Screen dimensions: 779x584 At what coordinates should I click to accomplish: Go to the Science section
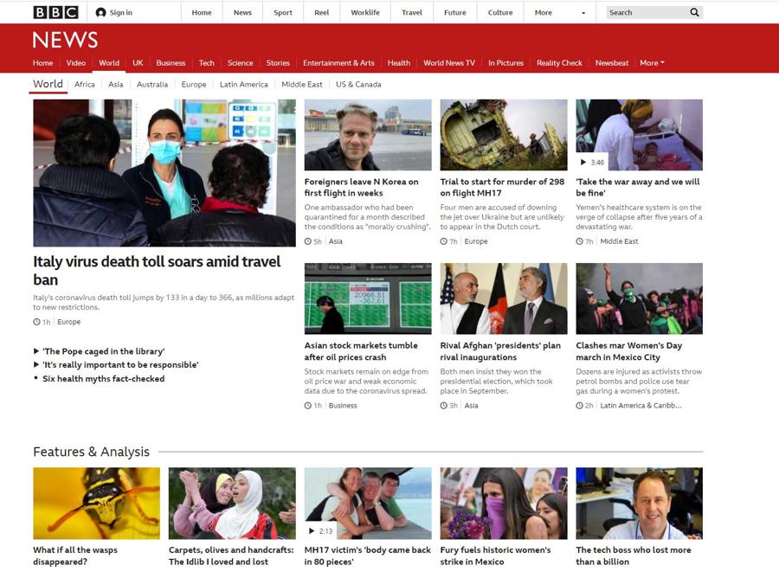tap(240, 63)
